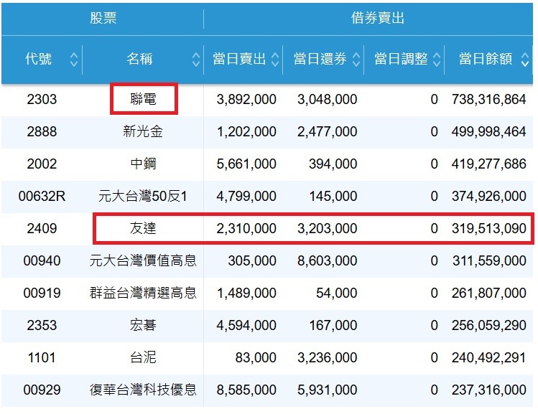Select code 00919
The height and width of the screenshot is (414, 538).
click(x=42, y=293)
